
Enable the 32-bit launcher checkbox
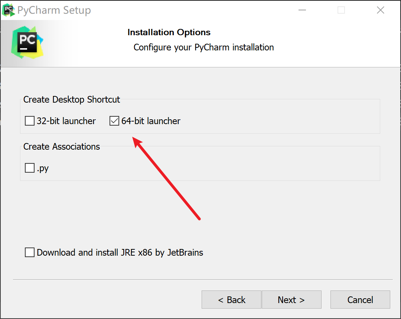[30, 121]
